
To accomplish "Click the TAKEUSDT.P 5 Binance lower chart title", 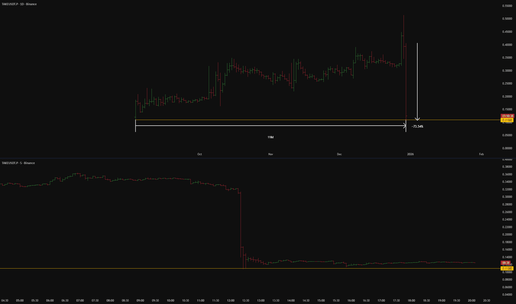I will [x=18, y=163].
